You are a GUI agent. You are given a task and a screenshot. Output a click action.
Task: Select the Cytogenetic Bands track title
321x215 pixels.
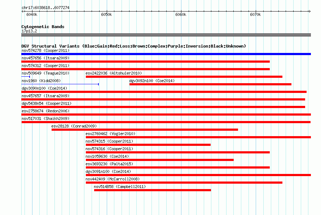pos(43,27)
